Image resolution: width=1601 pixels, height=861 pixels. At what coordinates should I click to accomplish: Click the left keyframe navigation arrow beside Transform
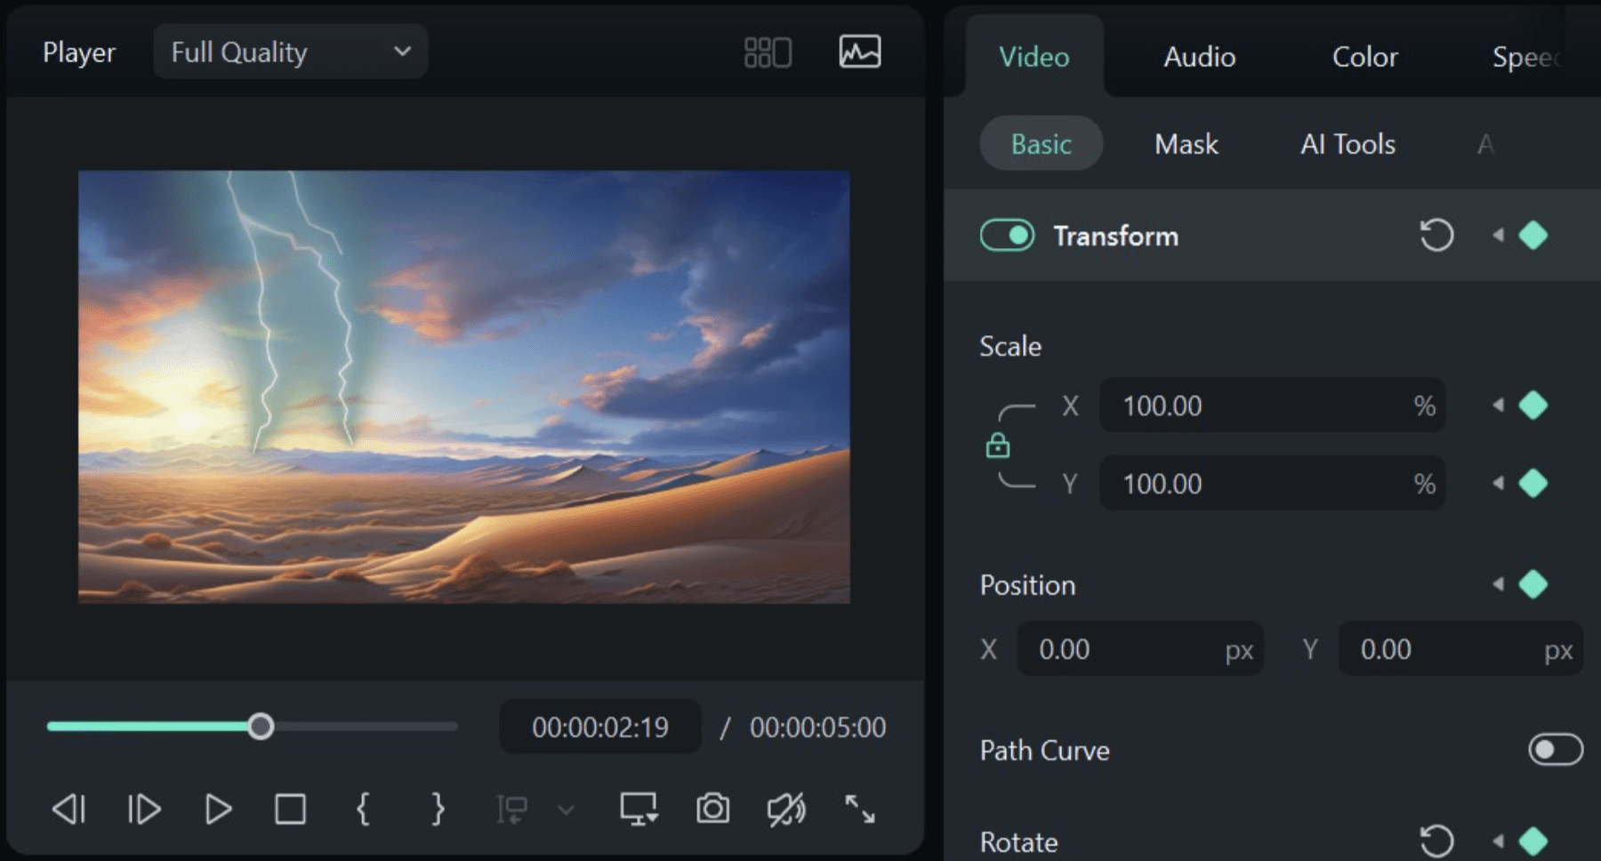pyautogui.click(x=1497, y=236)
